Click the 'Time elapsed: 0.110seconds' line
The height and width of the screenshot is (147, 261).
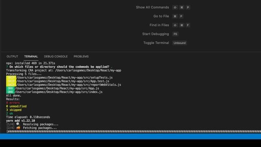28,117
